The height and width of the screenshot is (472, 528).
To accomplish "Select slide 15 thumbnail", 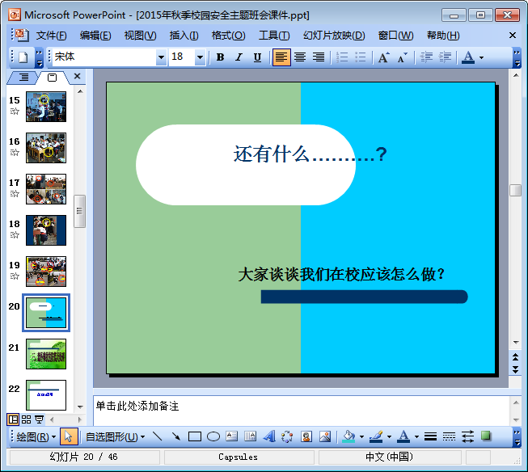I will tap(46, 107).
